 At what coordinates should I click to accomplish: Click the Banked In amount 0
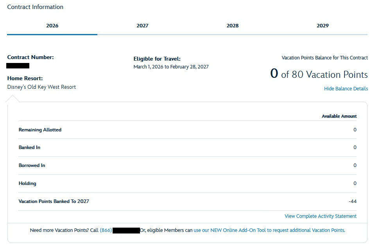pos(355,147)
